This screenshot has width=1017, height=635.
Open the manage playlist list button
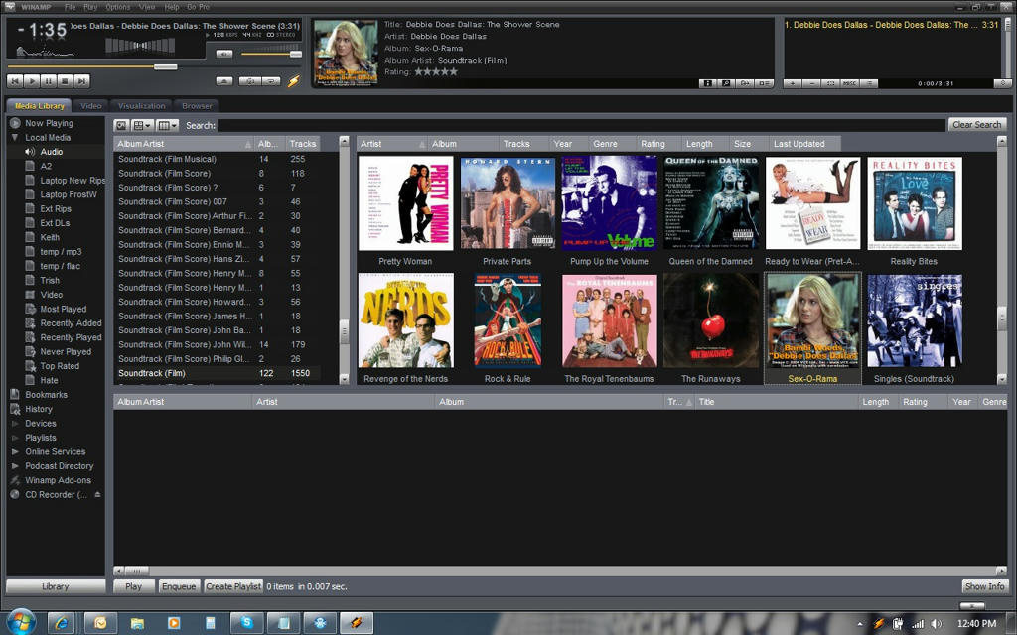click(869, 83)
